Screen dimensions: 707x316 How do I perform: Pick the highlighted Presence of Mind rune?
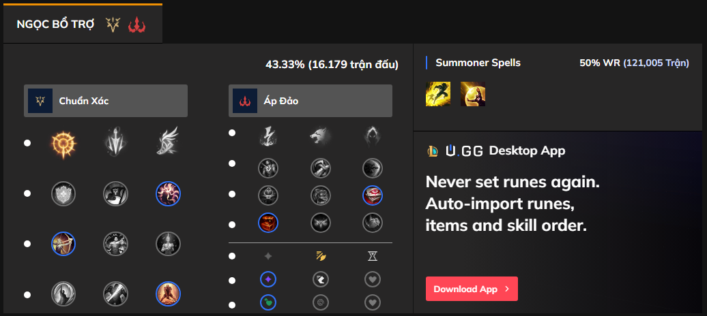167,193
